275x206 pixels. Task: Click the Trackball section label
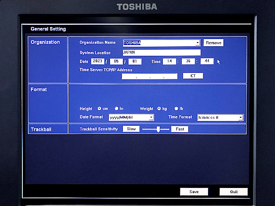click(41, 130)
